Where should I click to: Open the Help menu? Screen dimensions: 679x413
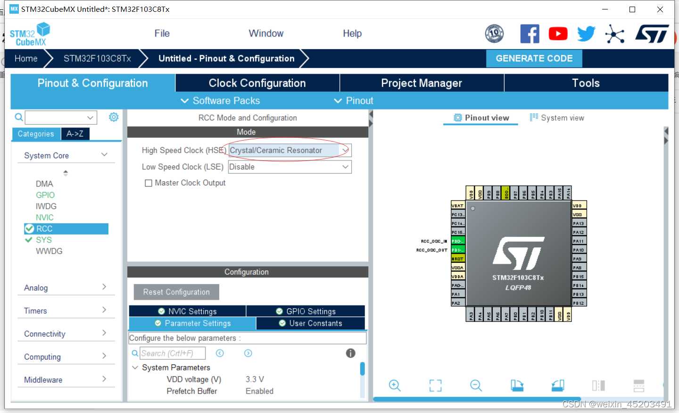tap(352, 34)
